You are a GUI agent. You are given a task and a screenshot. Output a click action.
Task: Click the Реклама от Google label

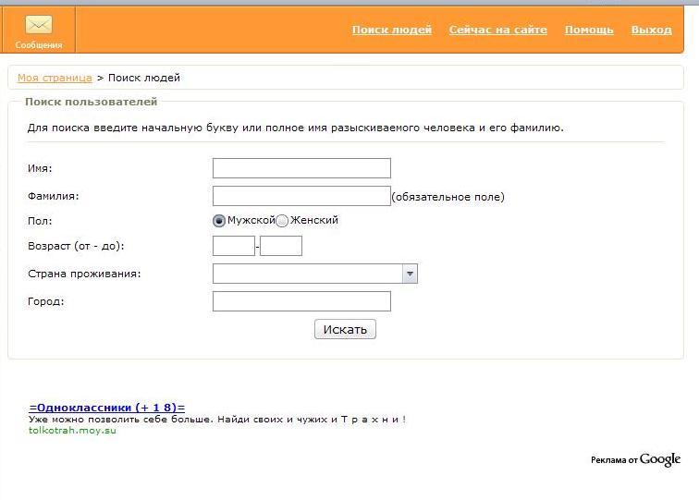click(x=636, y=459)
